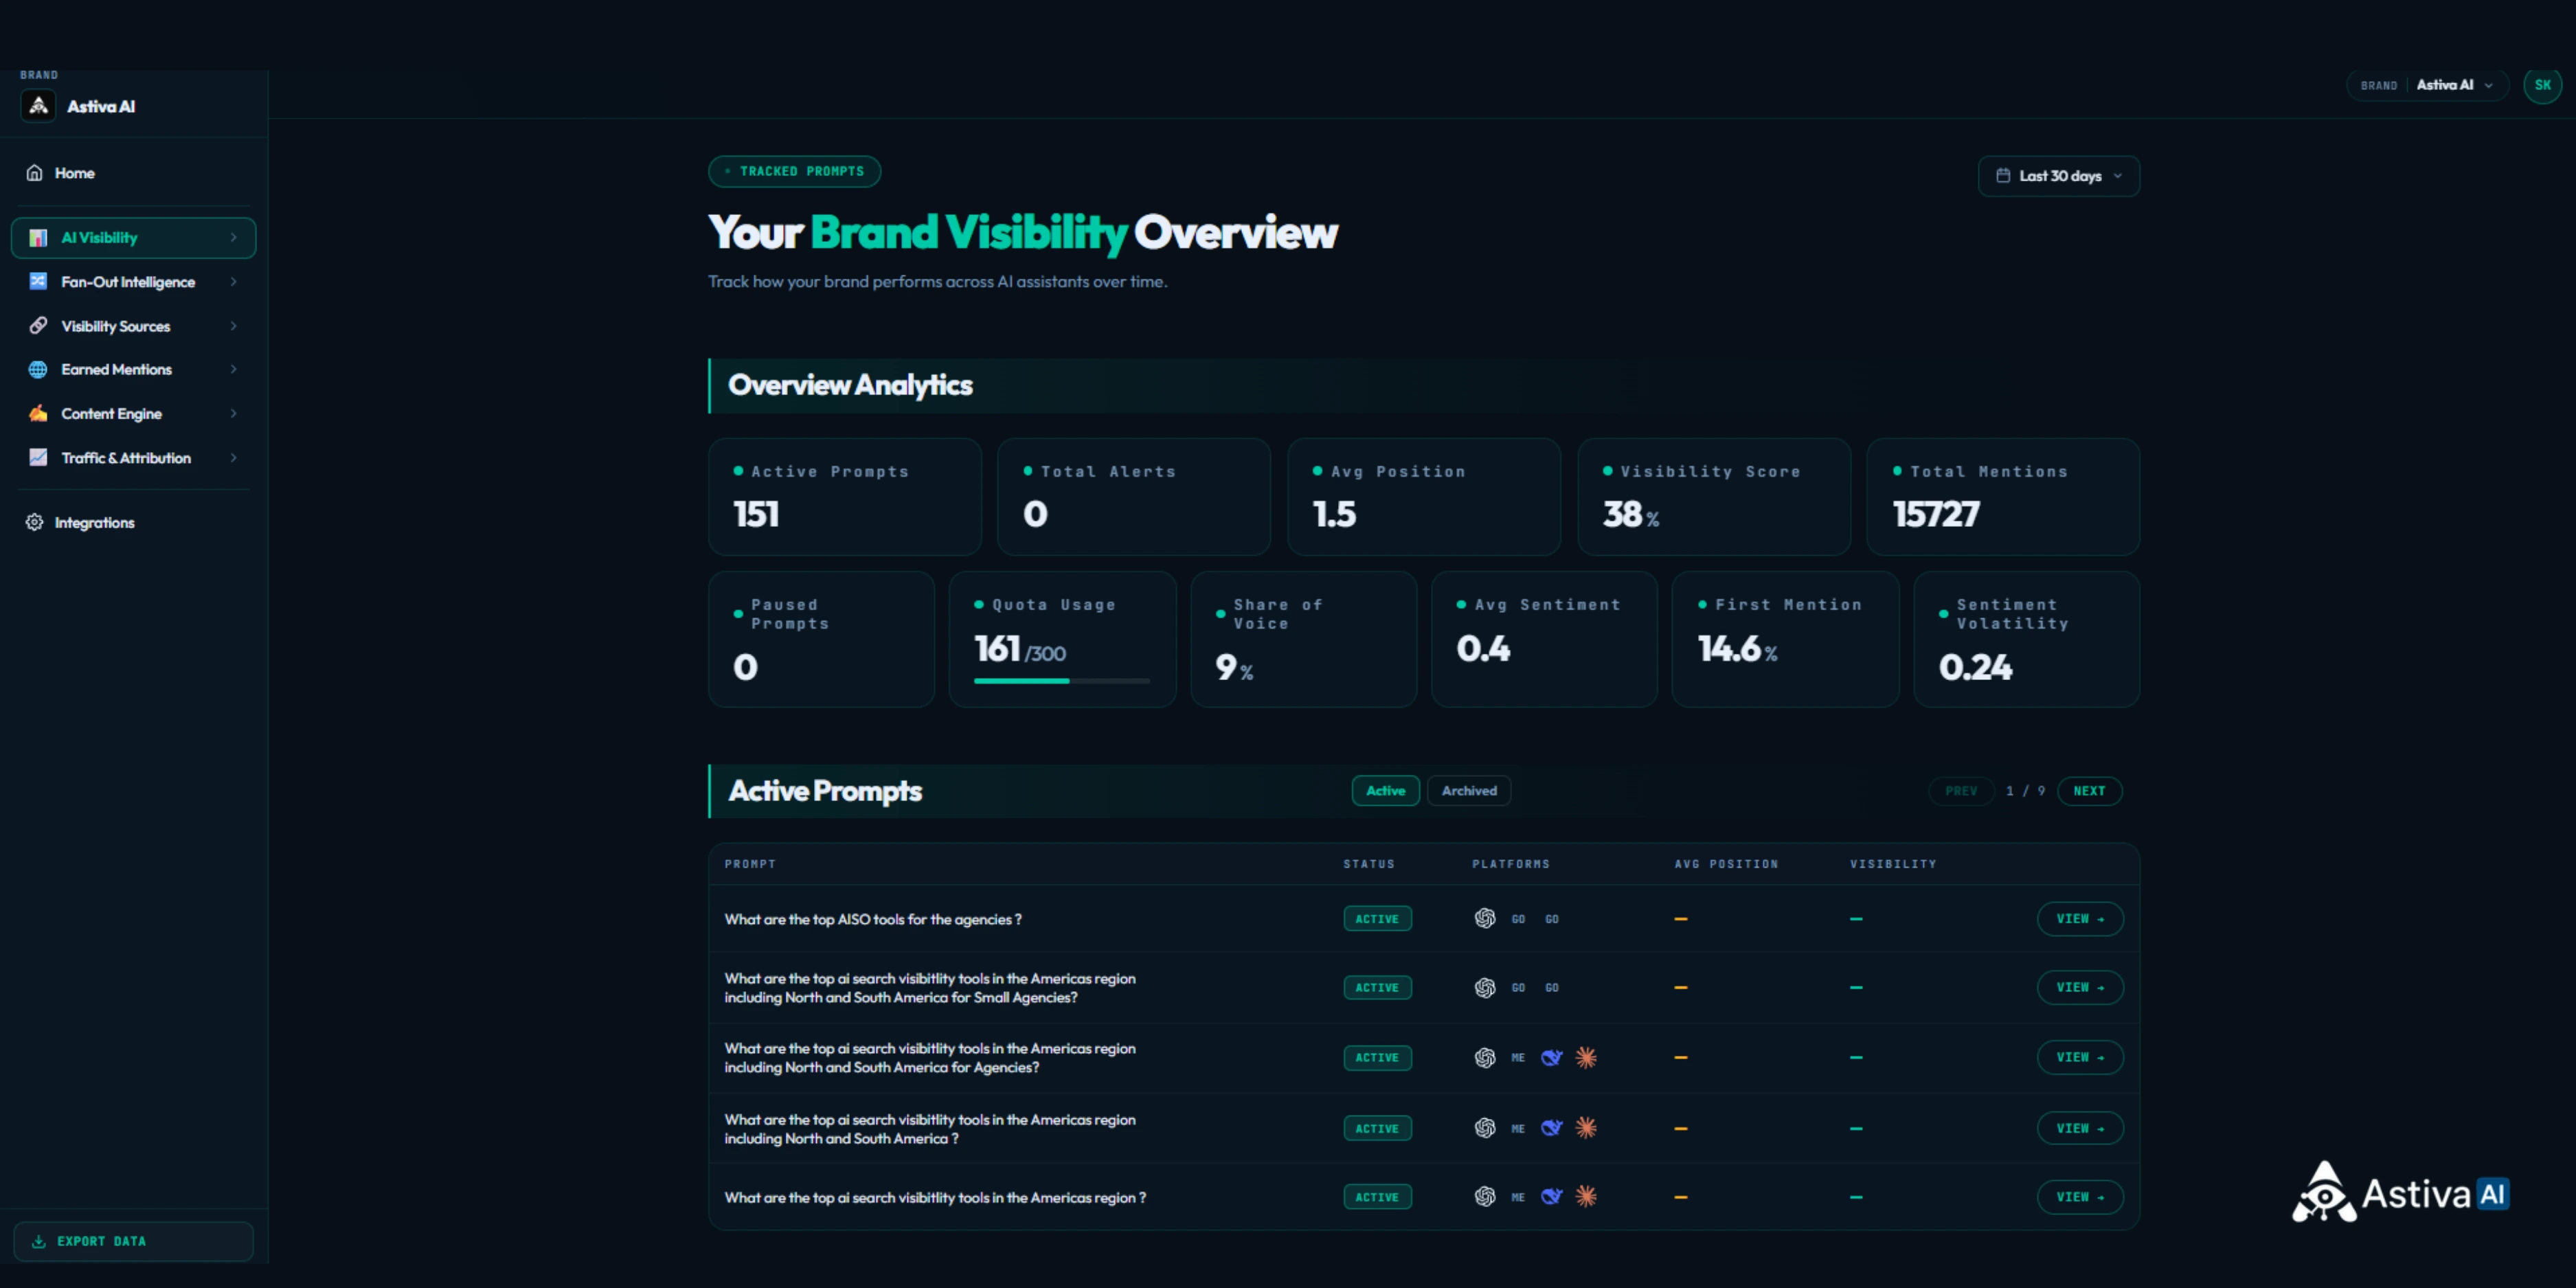The height and width of the screenshot is (1288, 2576).
Task: Click VIEW for the Small Agencies prompt
Action: pyautogui.click(x=2080, y=988)
